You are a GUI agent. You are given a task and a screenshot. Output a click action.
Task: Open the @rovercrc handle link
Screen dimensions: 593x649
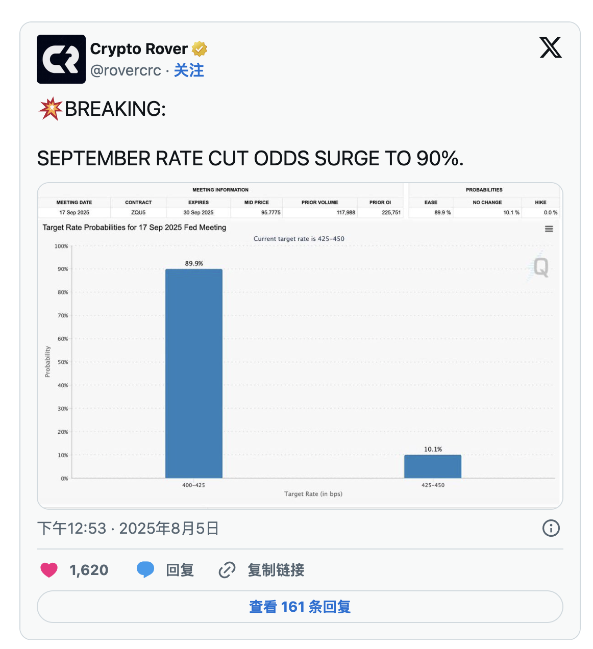point(126,70)
